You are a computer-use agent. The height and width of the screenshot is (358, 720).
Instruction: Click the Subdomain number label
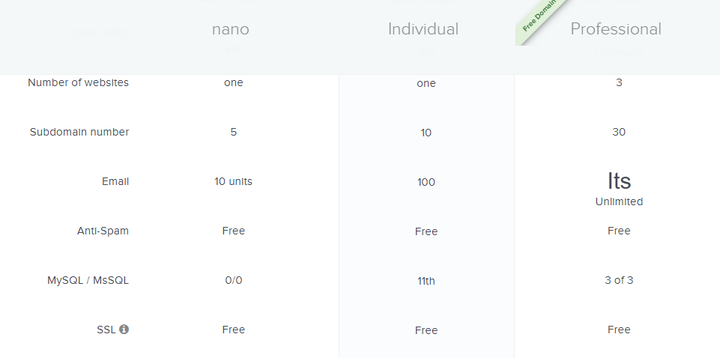79,132
